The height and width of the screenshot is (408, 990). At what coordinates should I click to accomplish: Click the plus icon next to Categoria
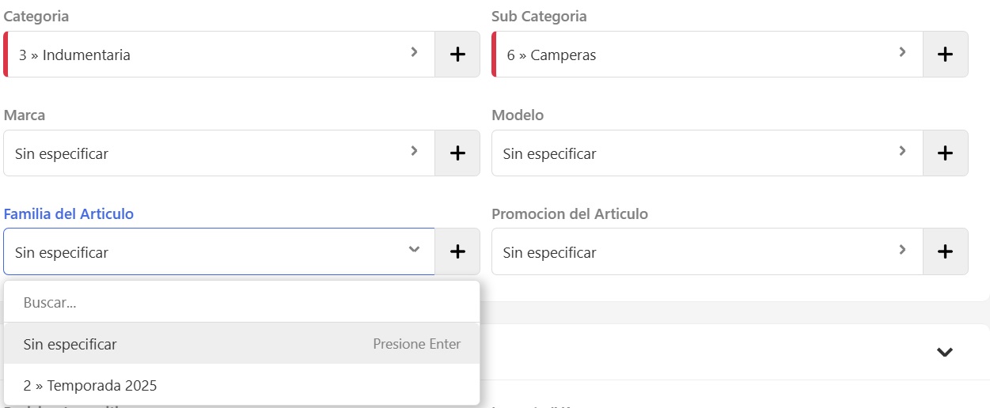click(457, 55)
